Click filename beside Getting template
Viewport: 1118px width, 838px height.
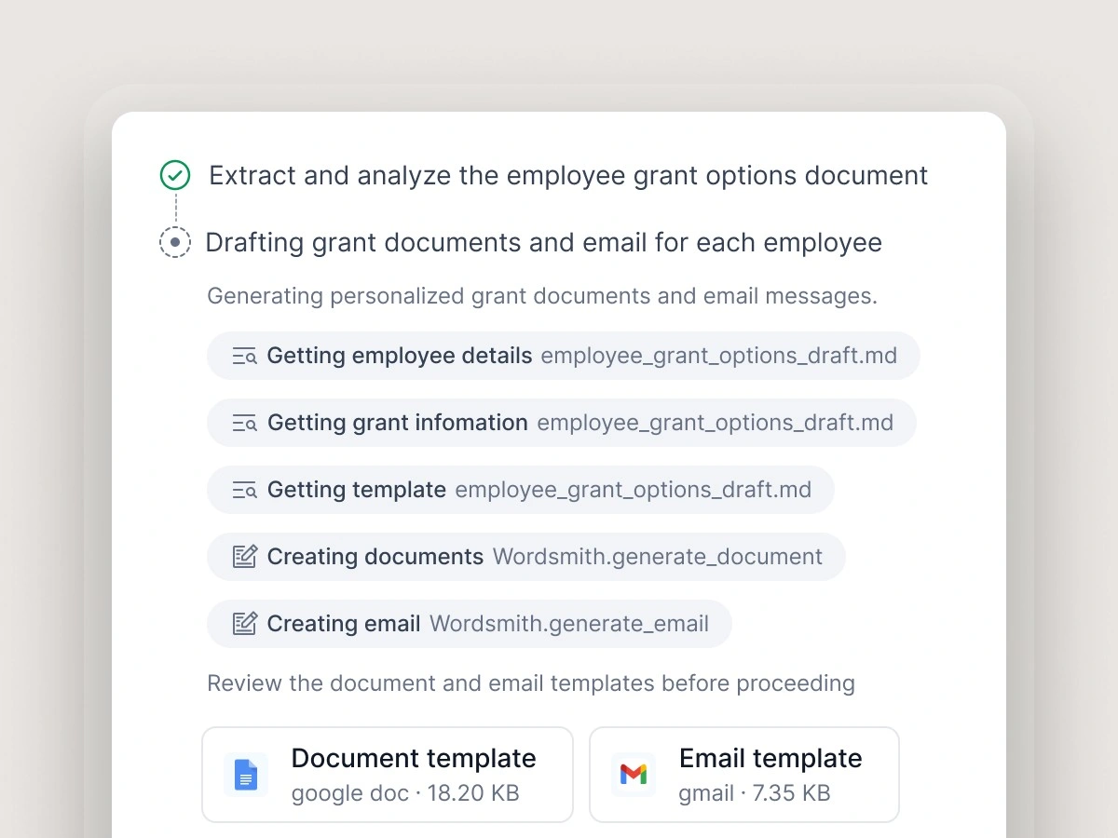pos(634,490)
